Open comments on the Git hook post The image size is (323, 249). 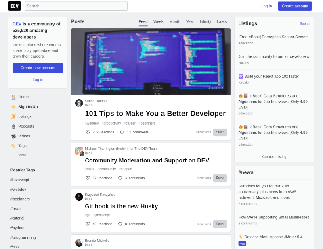pyautogui.click(x=120, y=224)
